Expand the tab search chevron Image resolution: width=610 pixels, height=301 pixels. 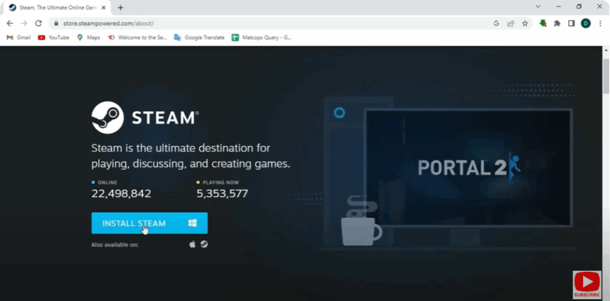[x=538, y=6]
